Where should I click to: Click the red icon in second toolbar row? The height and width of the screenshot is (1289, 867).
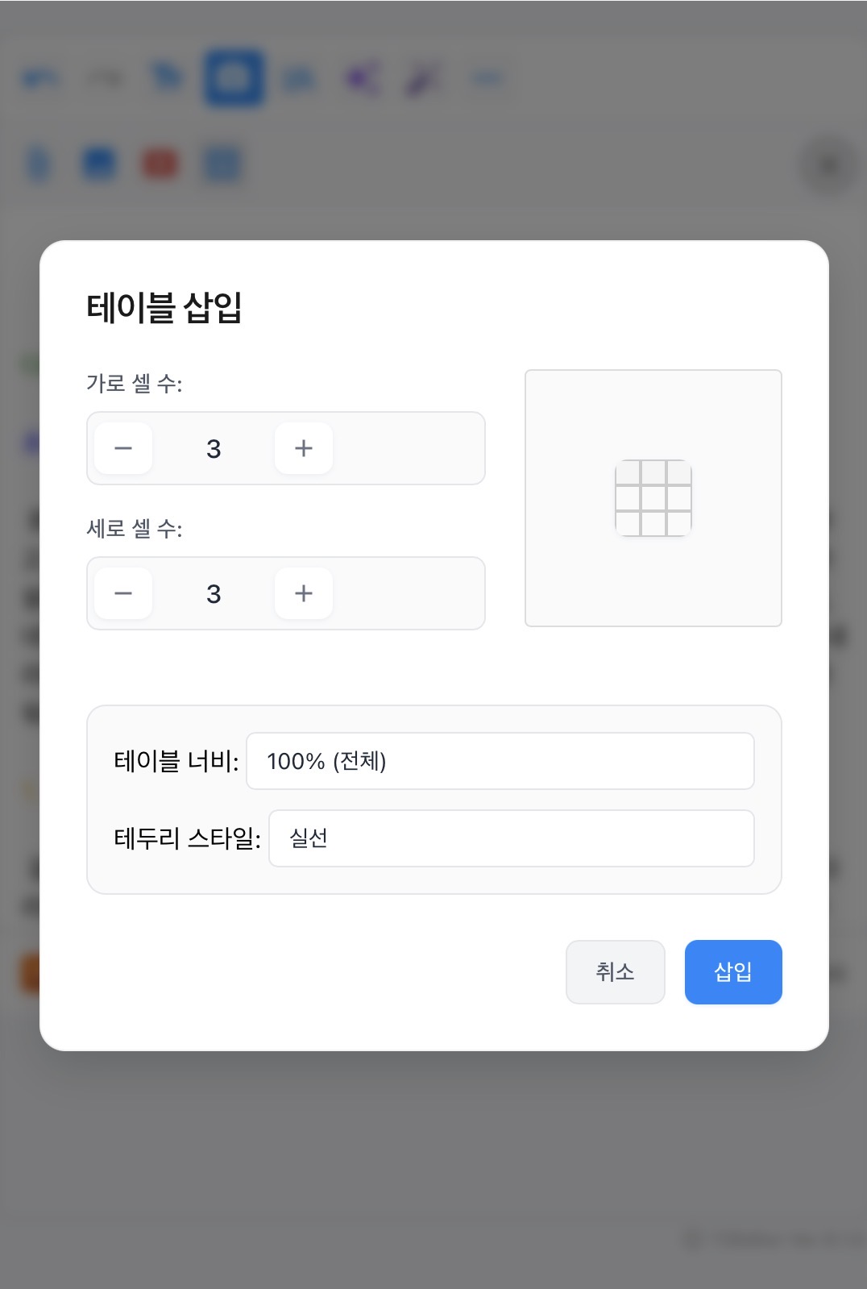point(160,164)
